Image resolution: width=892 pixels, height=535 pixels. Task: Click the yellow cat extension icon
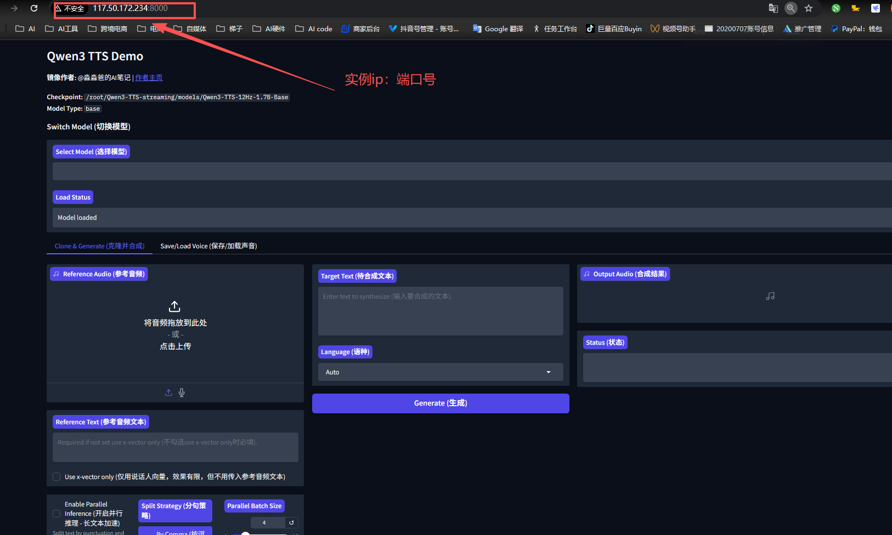coord(855,8)
